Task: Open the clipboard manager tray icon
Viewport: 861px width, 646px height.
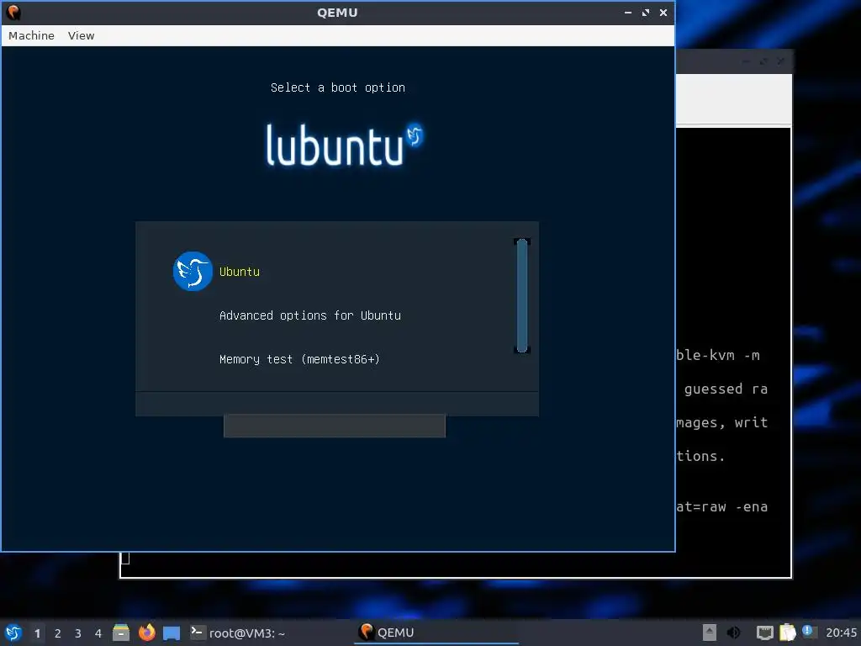Action: point(787,633)
